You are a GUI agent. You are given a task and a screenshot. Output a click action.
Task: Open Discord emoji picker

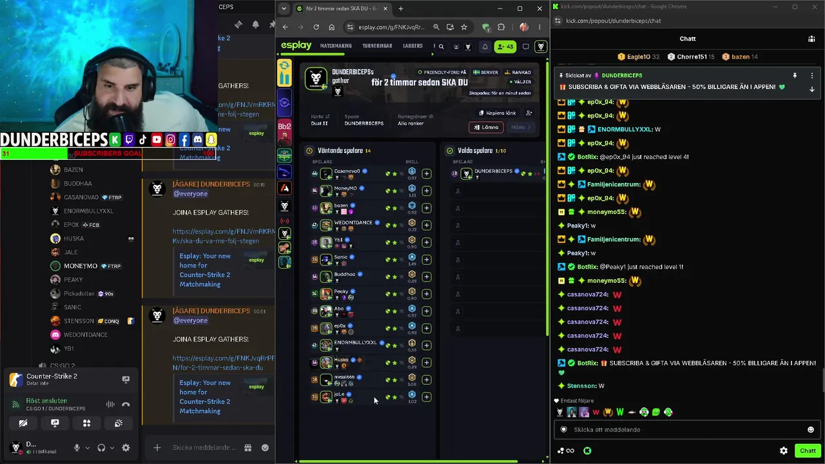pyautogui.click(x=265, y=448)
